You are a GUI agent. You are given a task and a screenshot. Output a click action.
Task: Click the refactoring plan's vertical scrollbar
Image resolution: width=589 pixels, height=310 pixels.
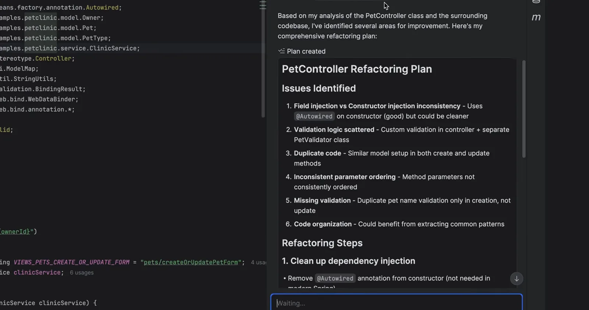[524, 109]
